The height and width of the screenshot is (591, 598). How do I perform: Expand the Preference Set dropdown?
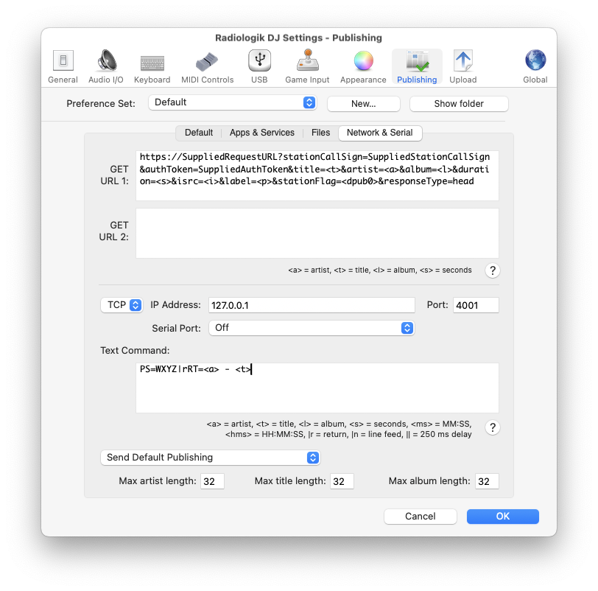click(232, 103)
